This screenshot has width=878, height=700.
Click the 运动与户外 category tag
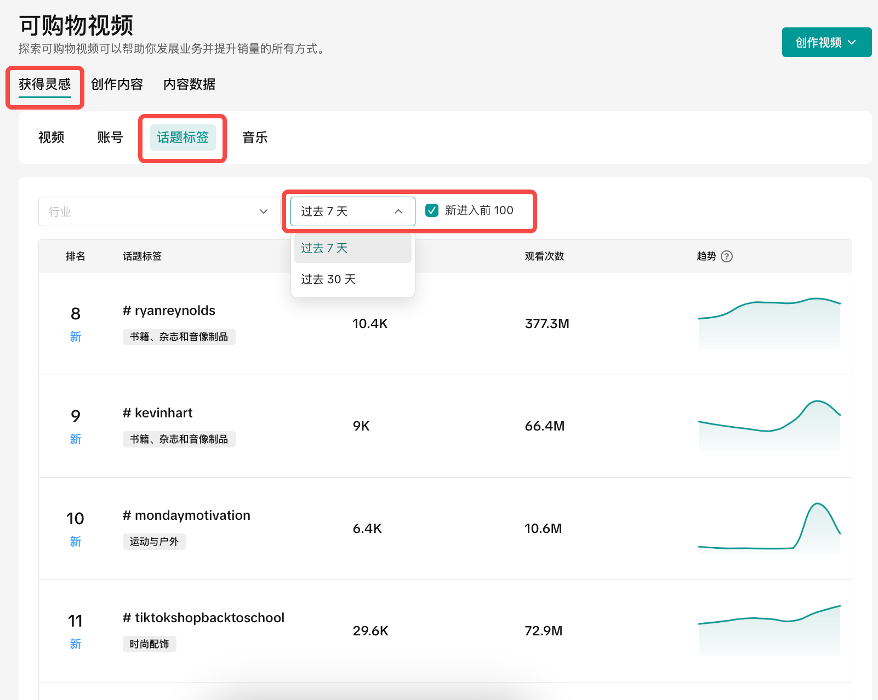(154, 542)
